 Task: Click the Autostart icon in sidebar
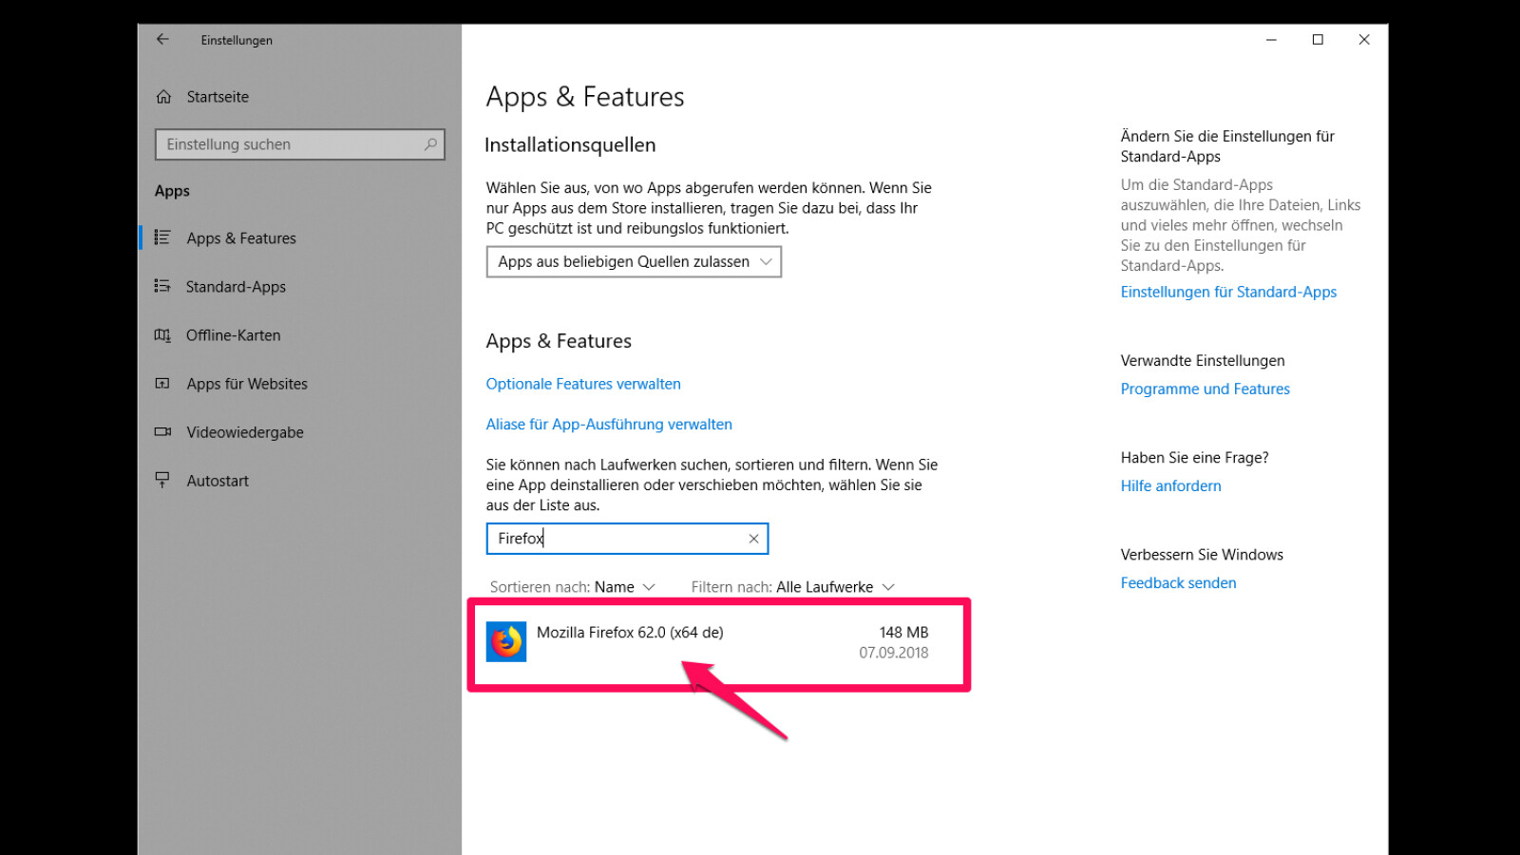tap(162, 481)
